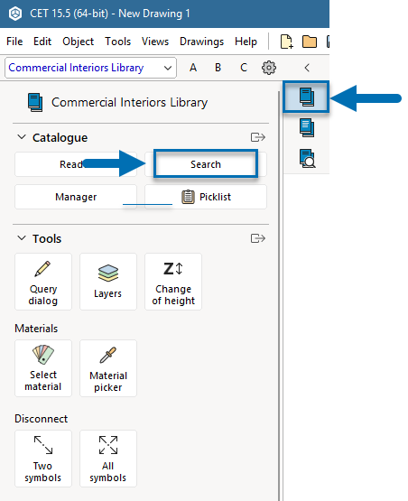This screenshot has height=501, width=408.
Task: Click the highlighted library tab icon
Action: tap(306, 97)
